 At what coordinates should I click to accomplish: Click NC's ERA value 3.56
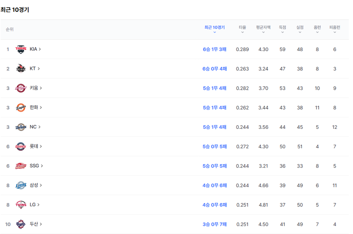click(263, 127)
